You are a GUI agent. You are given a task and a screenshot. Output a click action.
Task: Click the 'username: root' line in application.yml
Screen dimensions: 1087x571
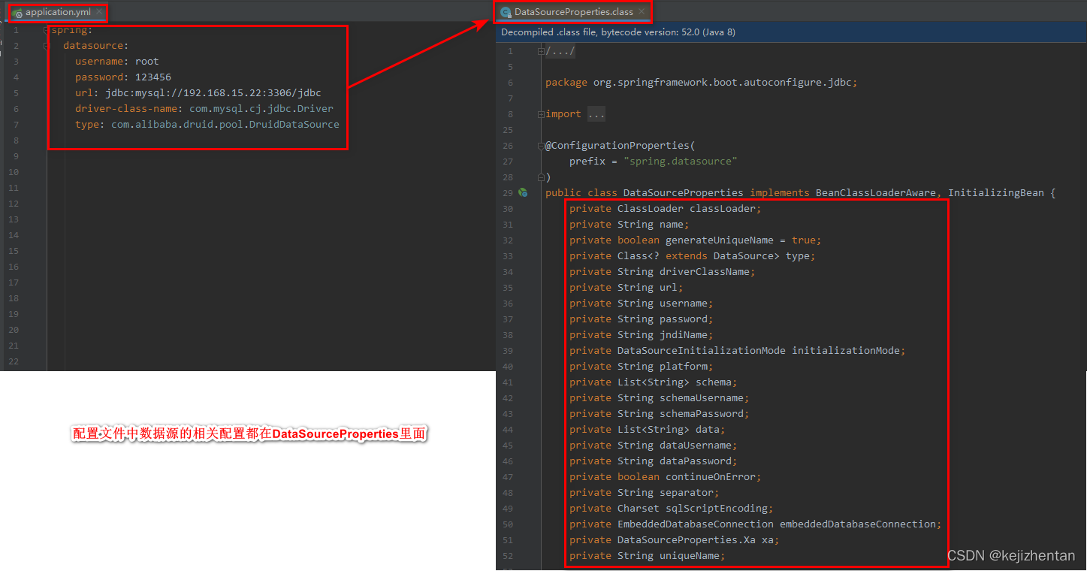pyautogui.click(x=116, y=62)
